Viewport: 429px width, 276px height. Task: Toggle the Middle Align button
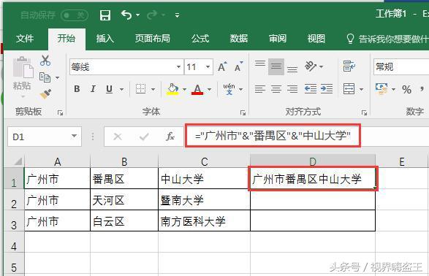pos(276,66)
